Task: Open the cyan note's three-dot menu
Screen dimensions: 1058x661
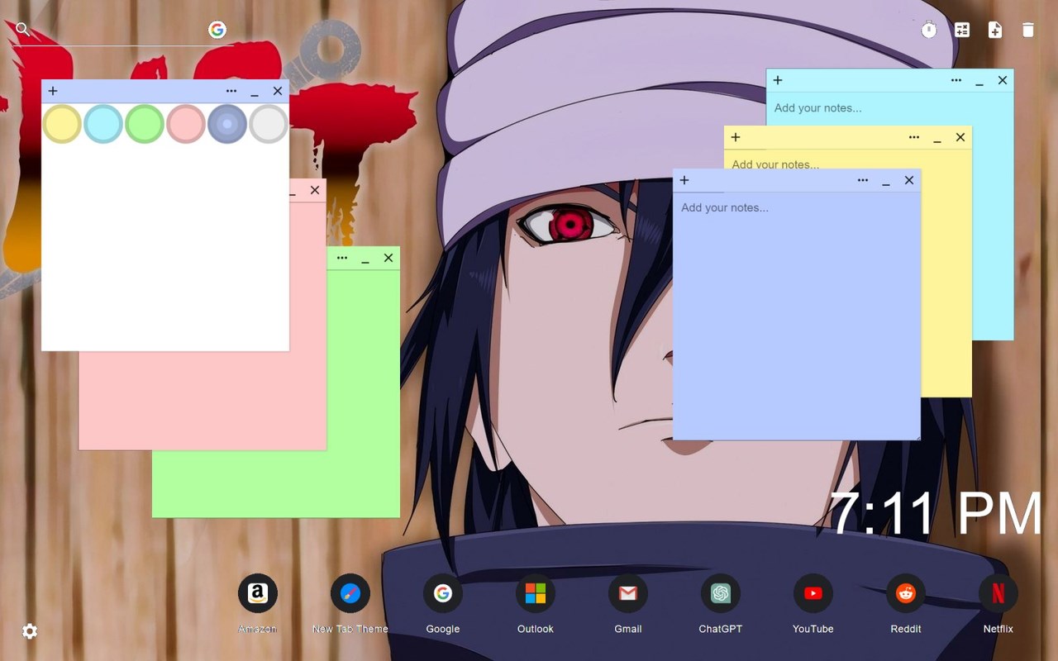Action: (956, 80)
